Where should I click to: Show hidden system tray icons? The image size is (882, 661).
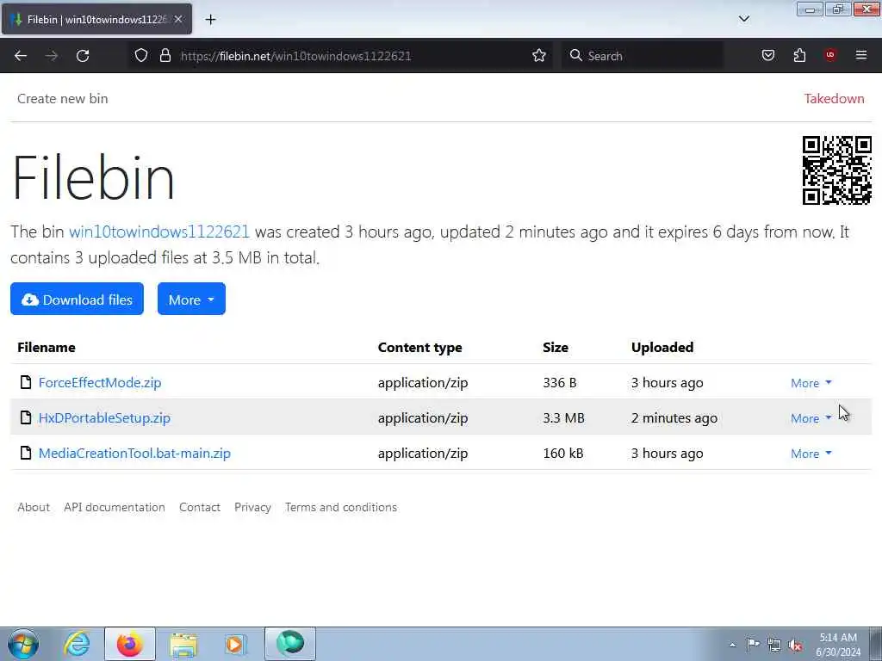732,645
